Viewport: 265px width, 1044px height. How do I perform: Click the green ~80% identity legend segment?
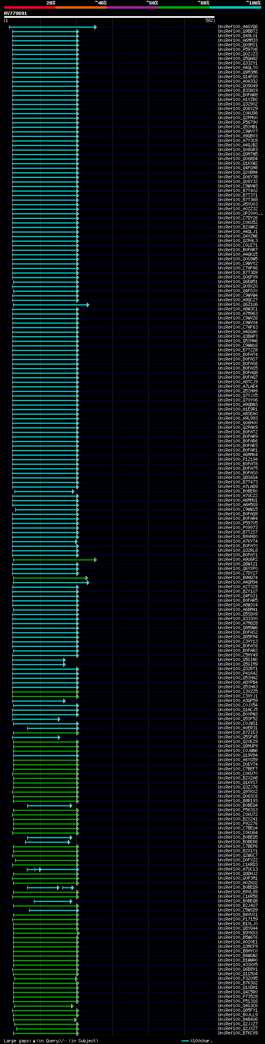183,7
